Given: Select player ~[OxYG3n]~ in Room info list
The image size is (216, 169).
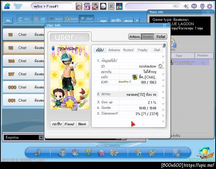Looking at the screenshot, I should pyautogui.click(x=190, y=63).
